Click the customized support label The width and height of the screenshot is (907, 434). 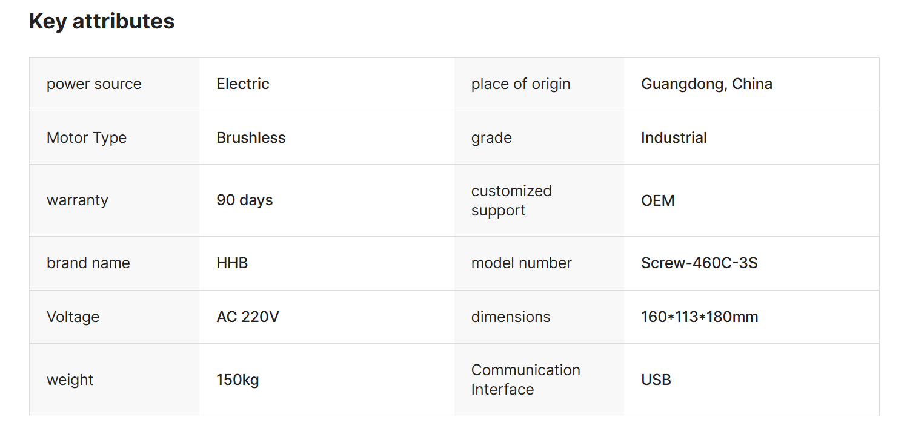click(x=511, y=200)
